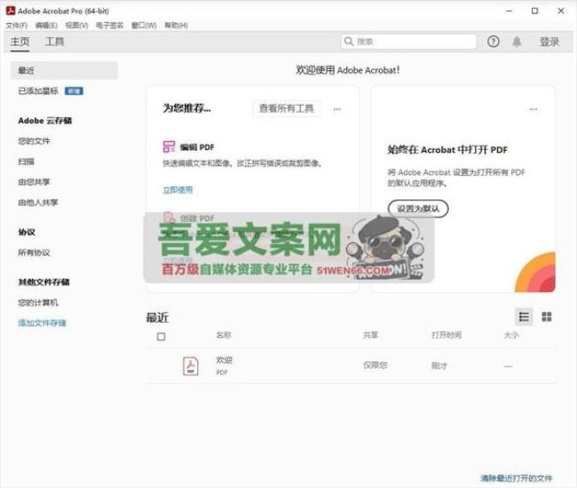Screen dimensions: 577x488
Task: Click 刚才 open-time cell
Action: 439,366
